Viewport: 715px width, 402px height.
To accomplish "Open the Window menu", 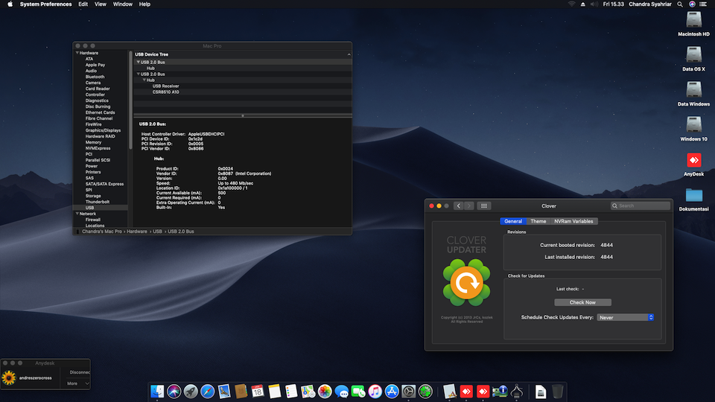I will point(123,4).
